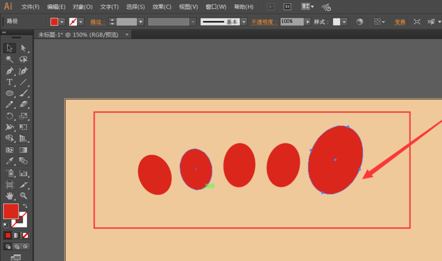Click the large red fill swatch in toolbox
Viewport: 442px width, 261px height.
(11, 212)
